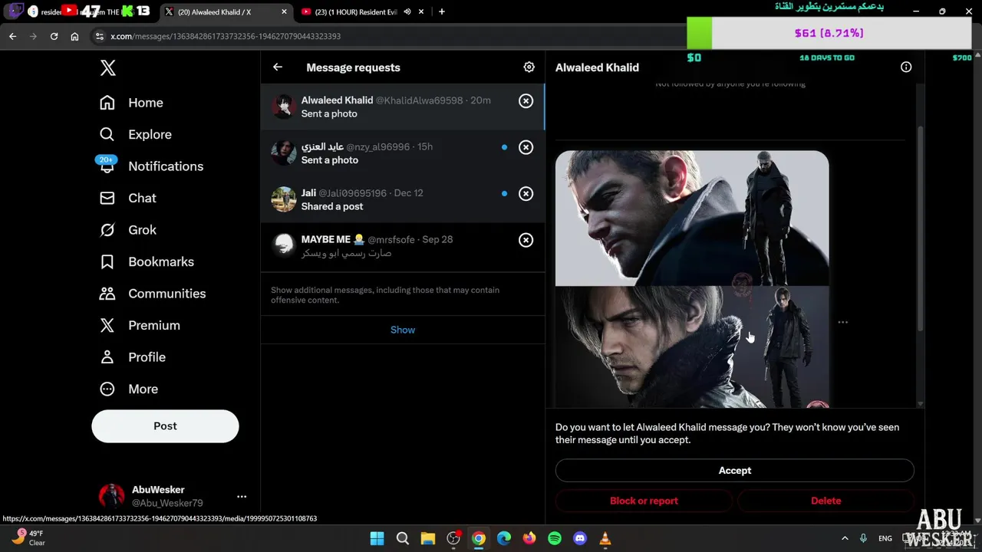The height and width of the screenshot is (552, 982).
Task: Open the More menu in sidebar
Action: tap(129, 389)
